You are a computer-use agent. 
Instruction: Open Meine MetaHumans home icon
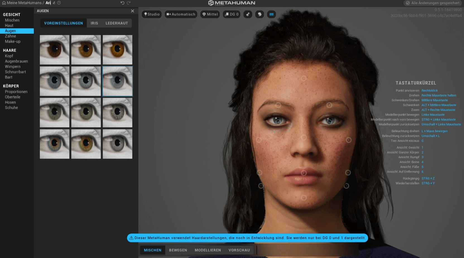4,3
